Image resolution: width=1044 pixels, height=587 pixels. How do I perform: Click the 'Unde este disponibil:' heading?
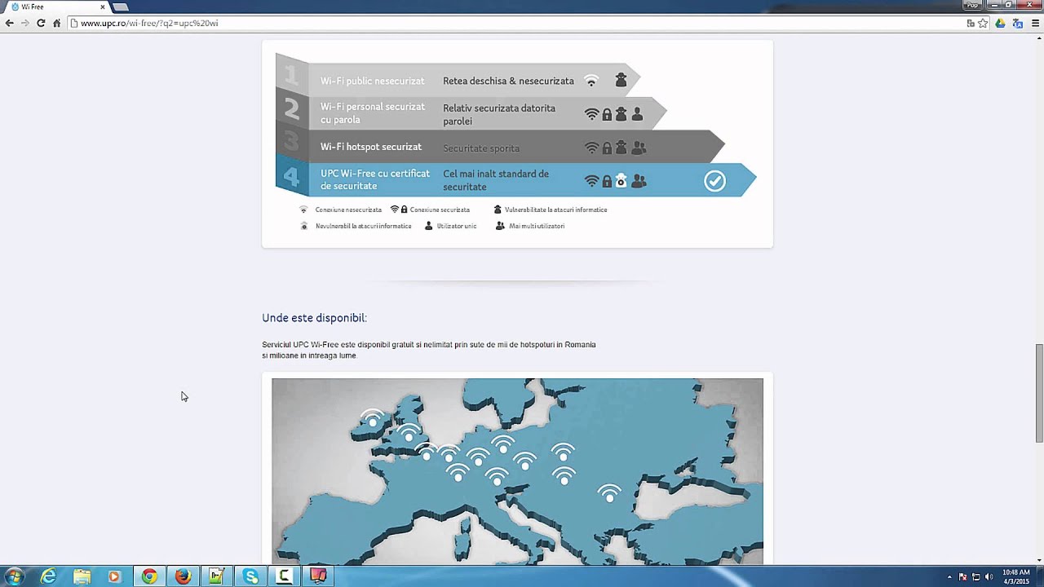314,318
